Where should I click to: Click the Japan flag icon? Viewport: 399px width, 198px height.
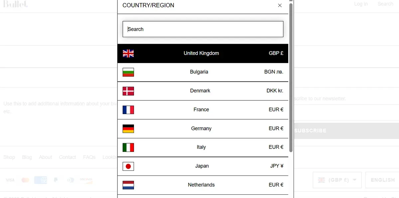(128, 166)
